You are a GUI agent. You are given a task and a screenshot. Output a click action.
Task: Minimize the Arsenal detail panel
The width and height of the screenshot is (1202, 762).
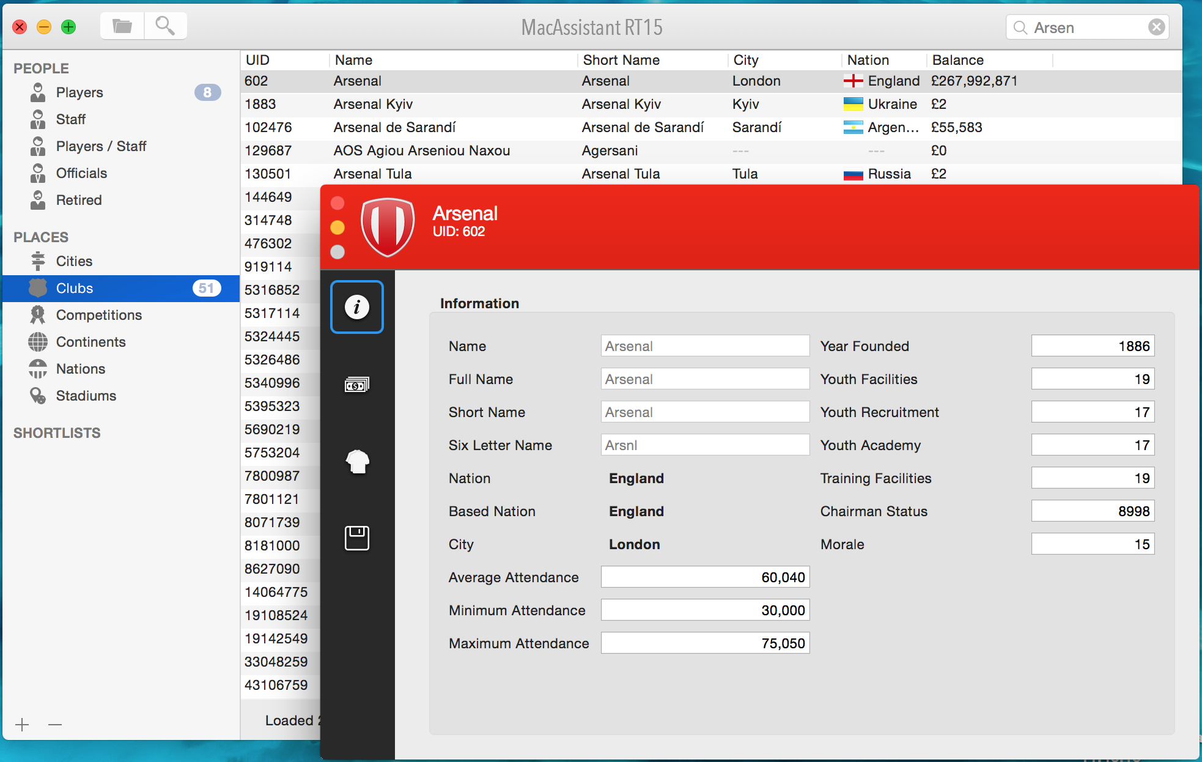[x=337, y=227]
